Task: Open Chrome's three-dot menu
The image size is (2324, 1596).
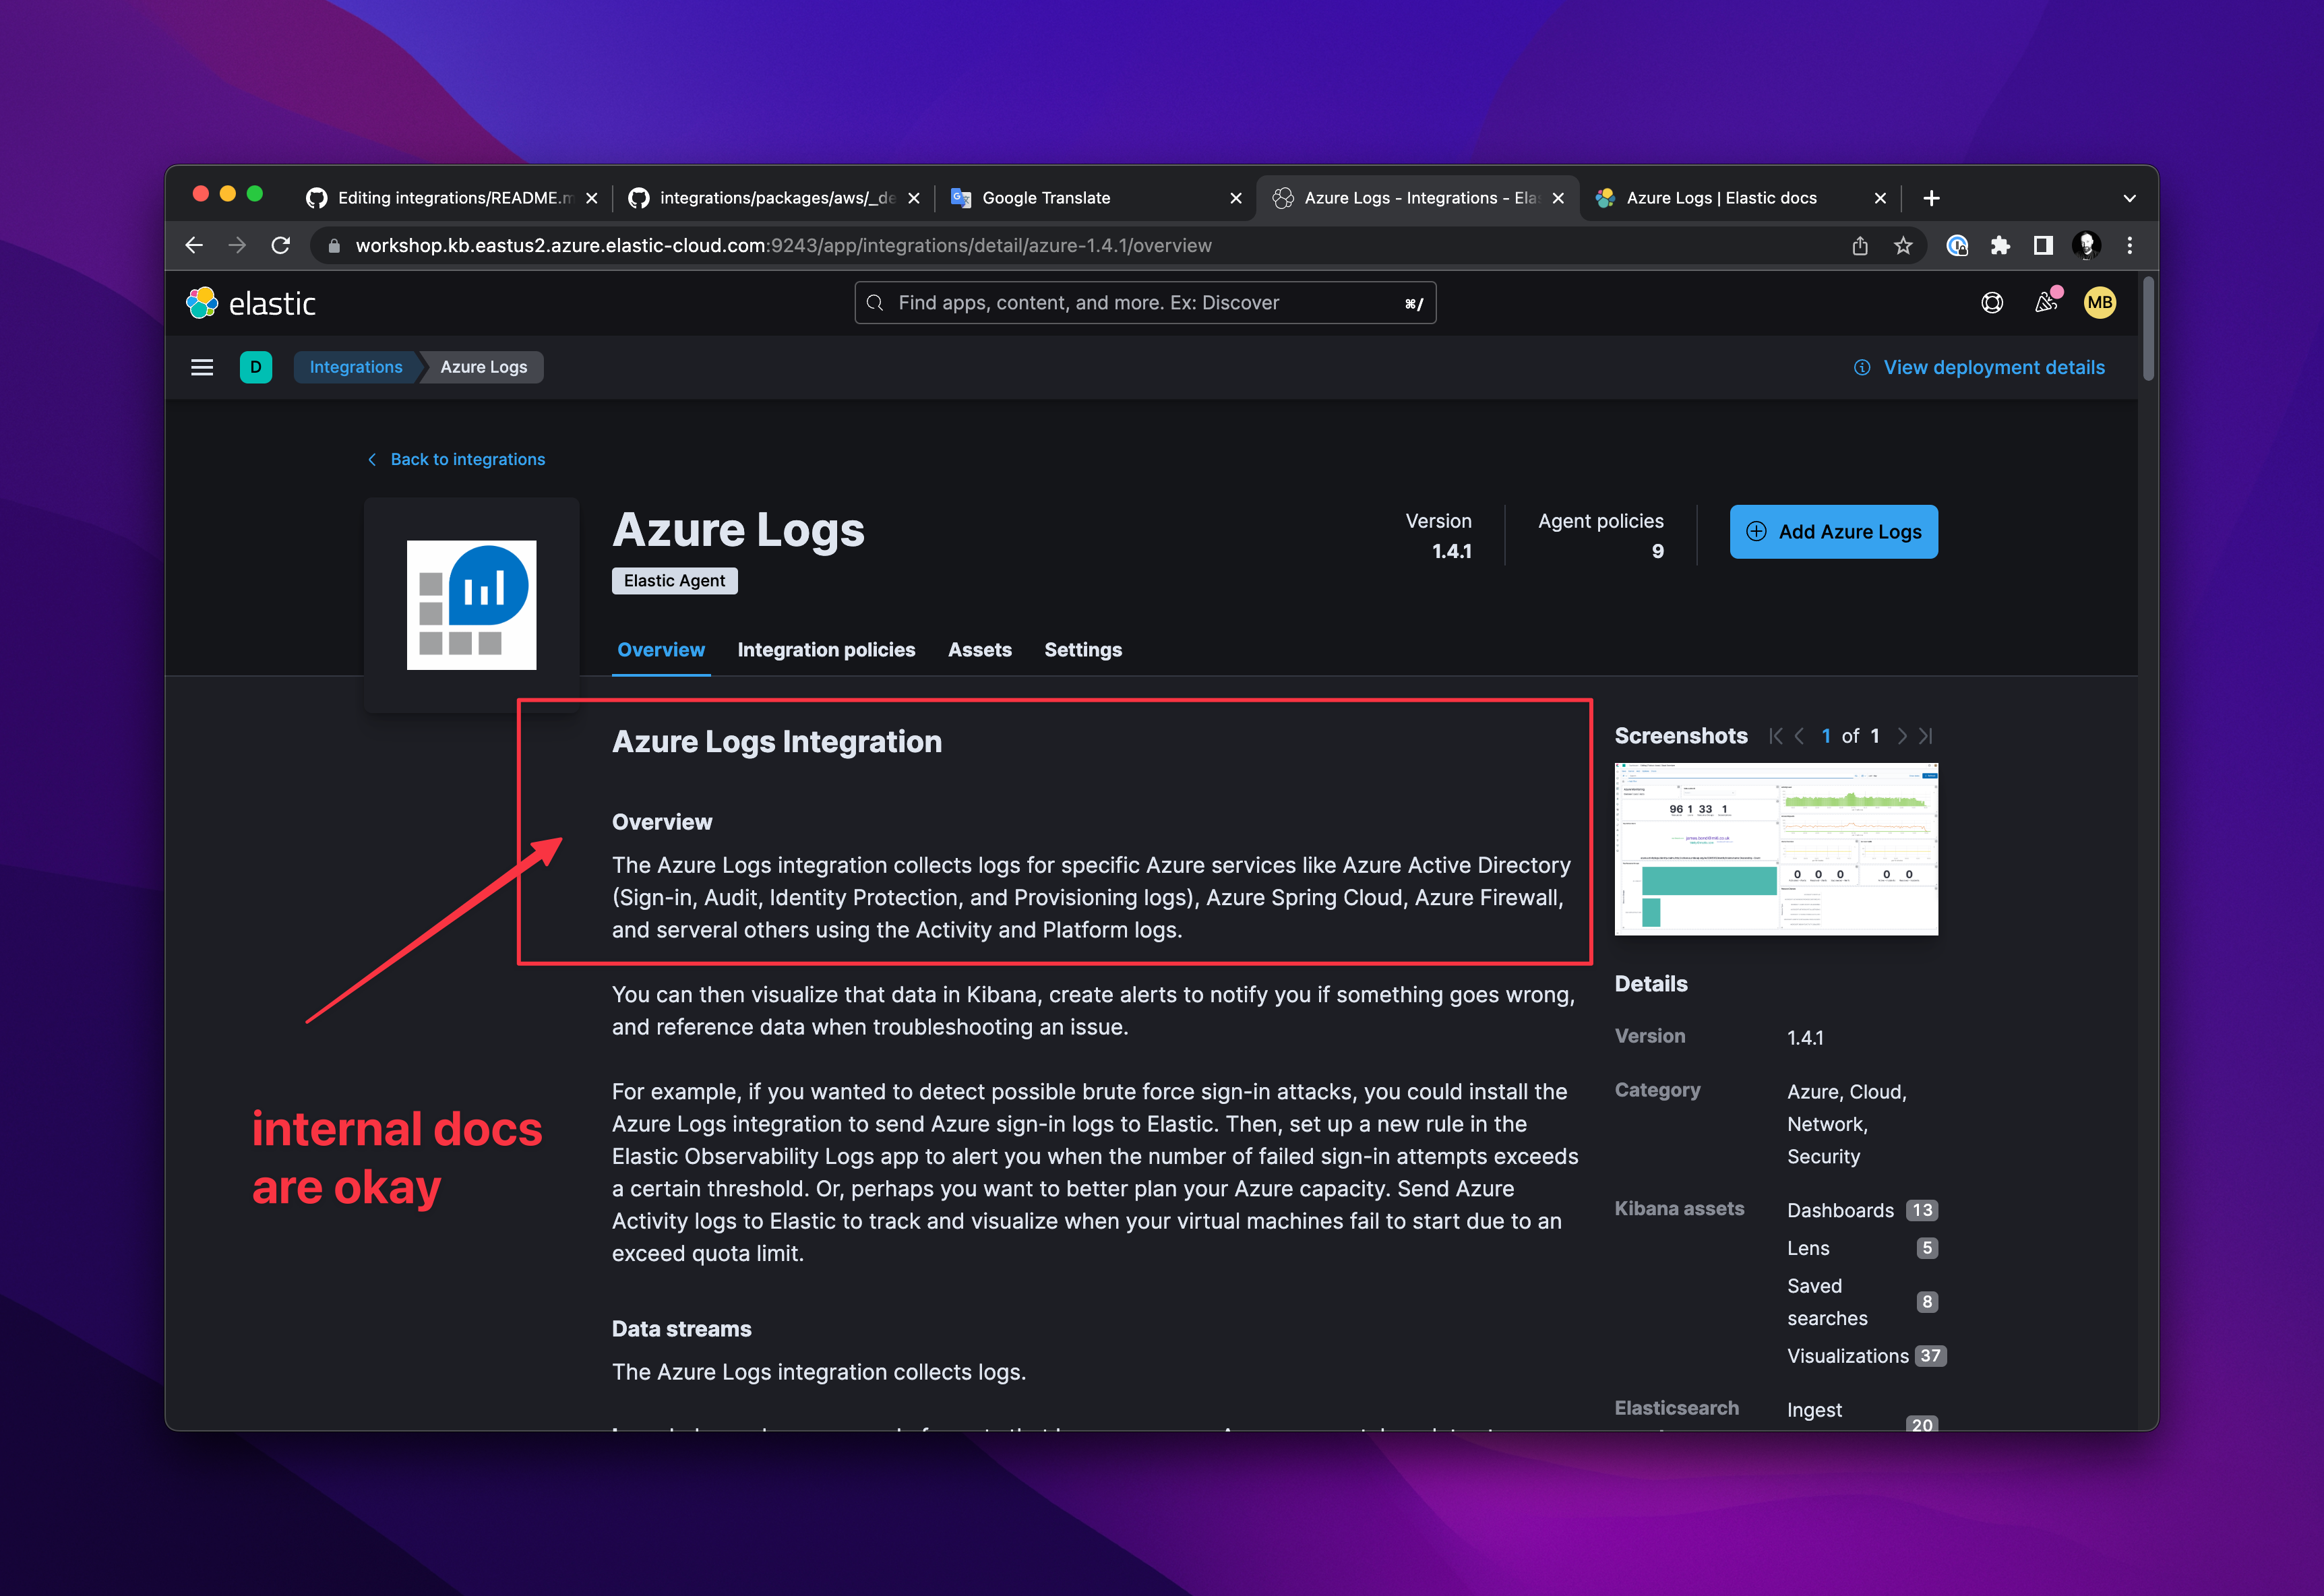Action: pos(2129,245)
